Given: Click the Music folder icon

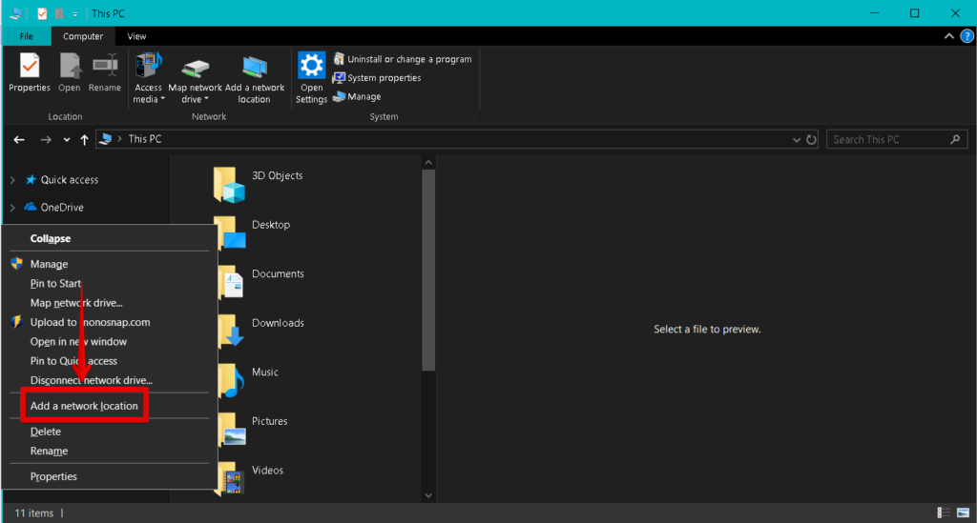Looking at the screenshot, I should (230, 379).
